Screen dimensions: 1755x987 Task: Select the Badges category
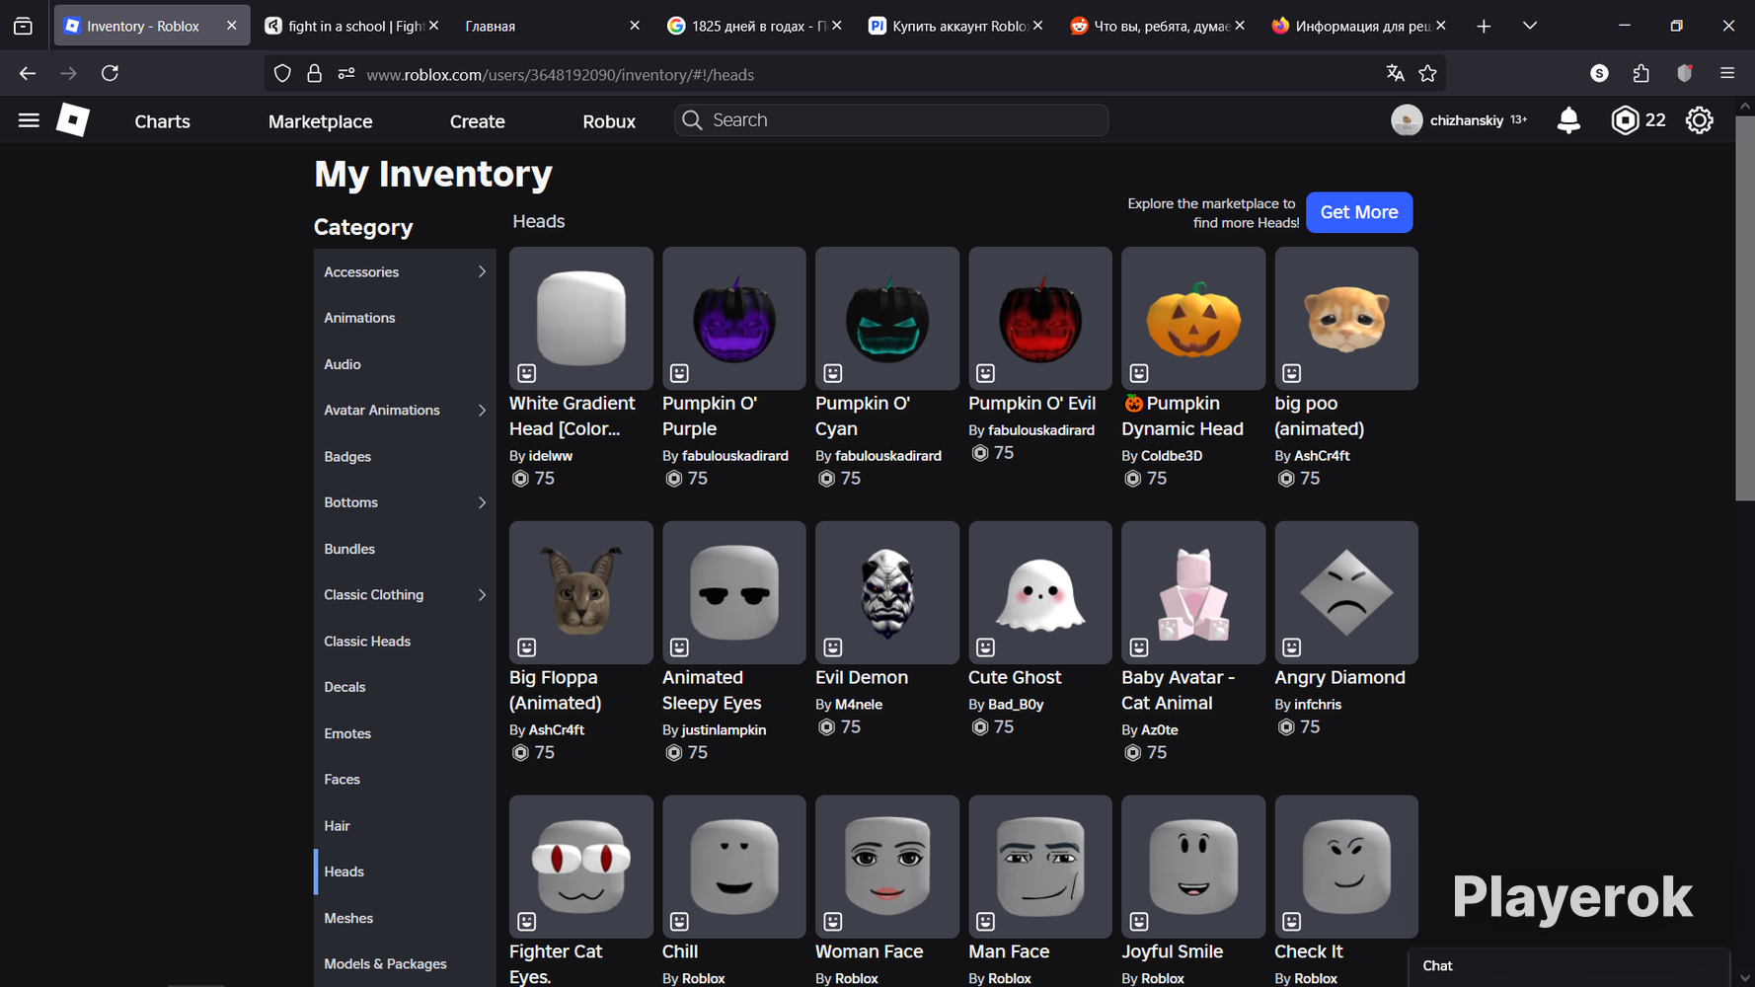click(405, 456)
